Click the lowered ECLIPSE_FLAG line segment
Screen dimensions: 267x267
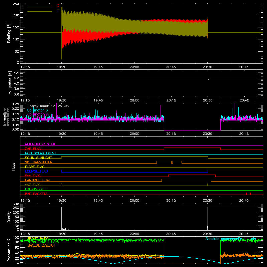[x=135, y=172]
